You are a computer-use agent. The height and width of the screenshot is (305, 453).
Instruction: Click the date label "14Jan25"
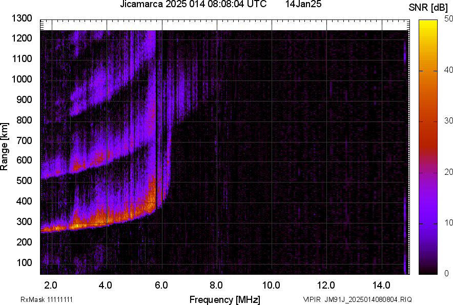tap(303, 4)
